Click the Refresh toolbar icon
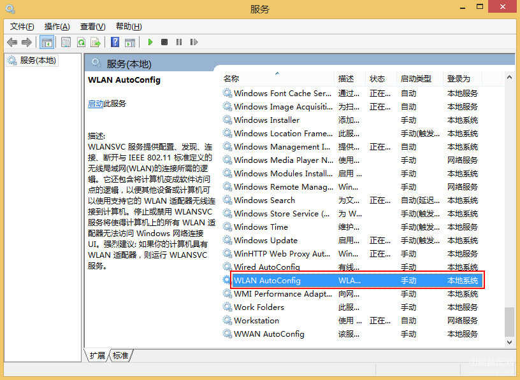Image resolution: width=520 pixels, height=380 pixels. point(81,43)
